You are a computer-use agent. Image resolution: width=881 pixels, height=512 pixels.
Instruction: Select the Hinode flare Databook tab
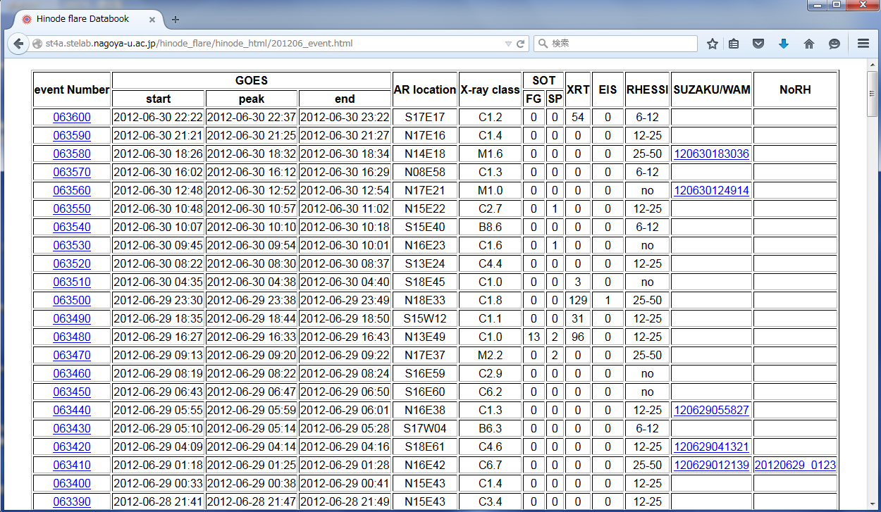point(88,19)
